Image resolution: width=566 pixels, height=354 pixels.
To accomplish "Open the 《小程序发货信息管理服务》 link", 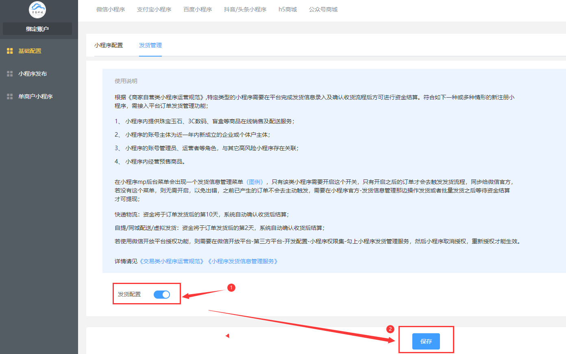I will [243, 261].
